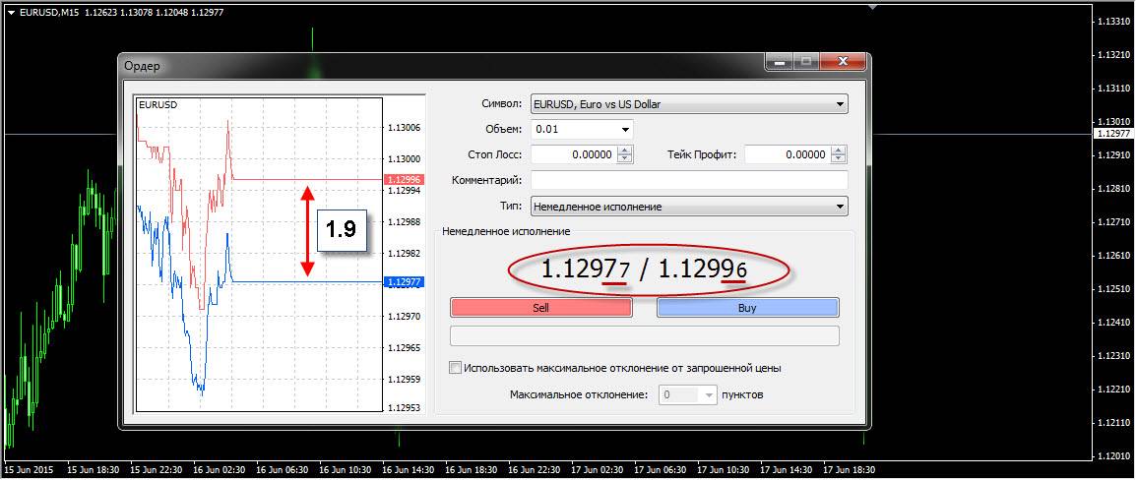
Task: Close the Ордер dialog window
Action: point(842,63)
